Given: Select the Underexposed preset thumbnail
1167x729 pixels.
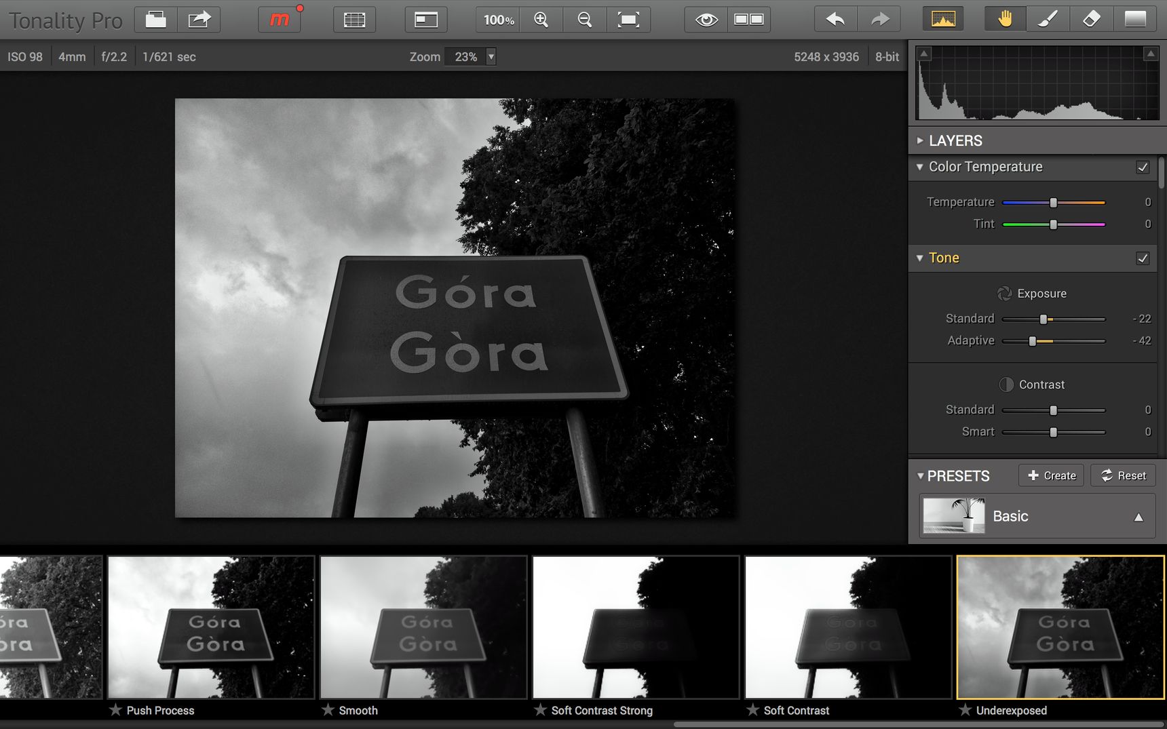Looking at the screenshot, I should point(1060,627).
